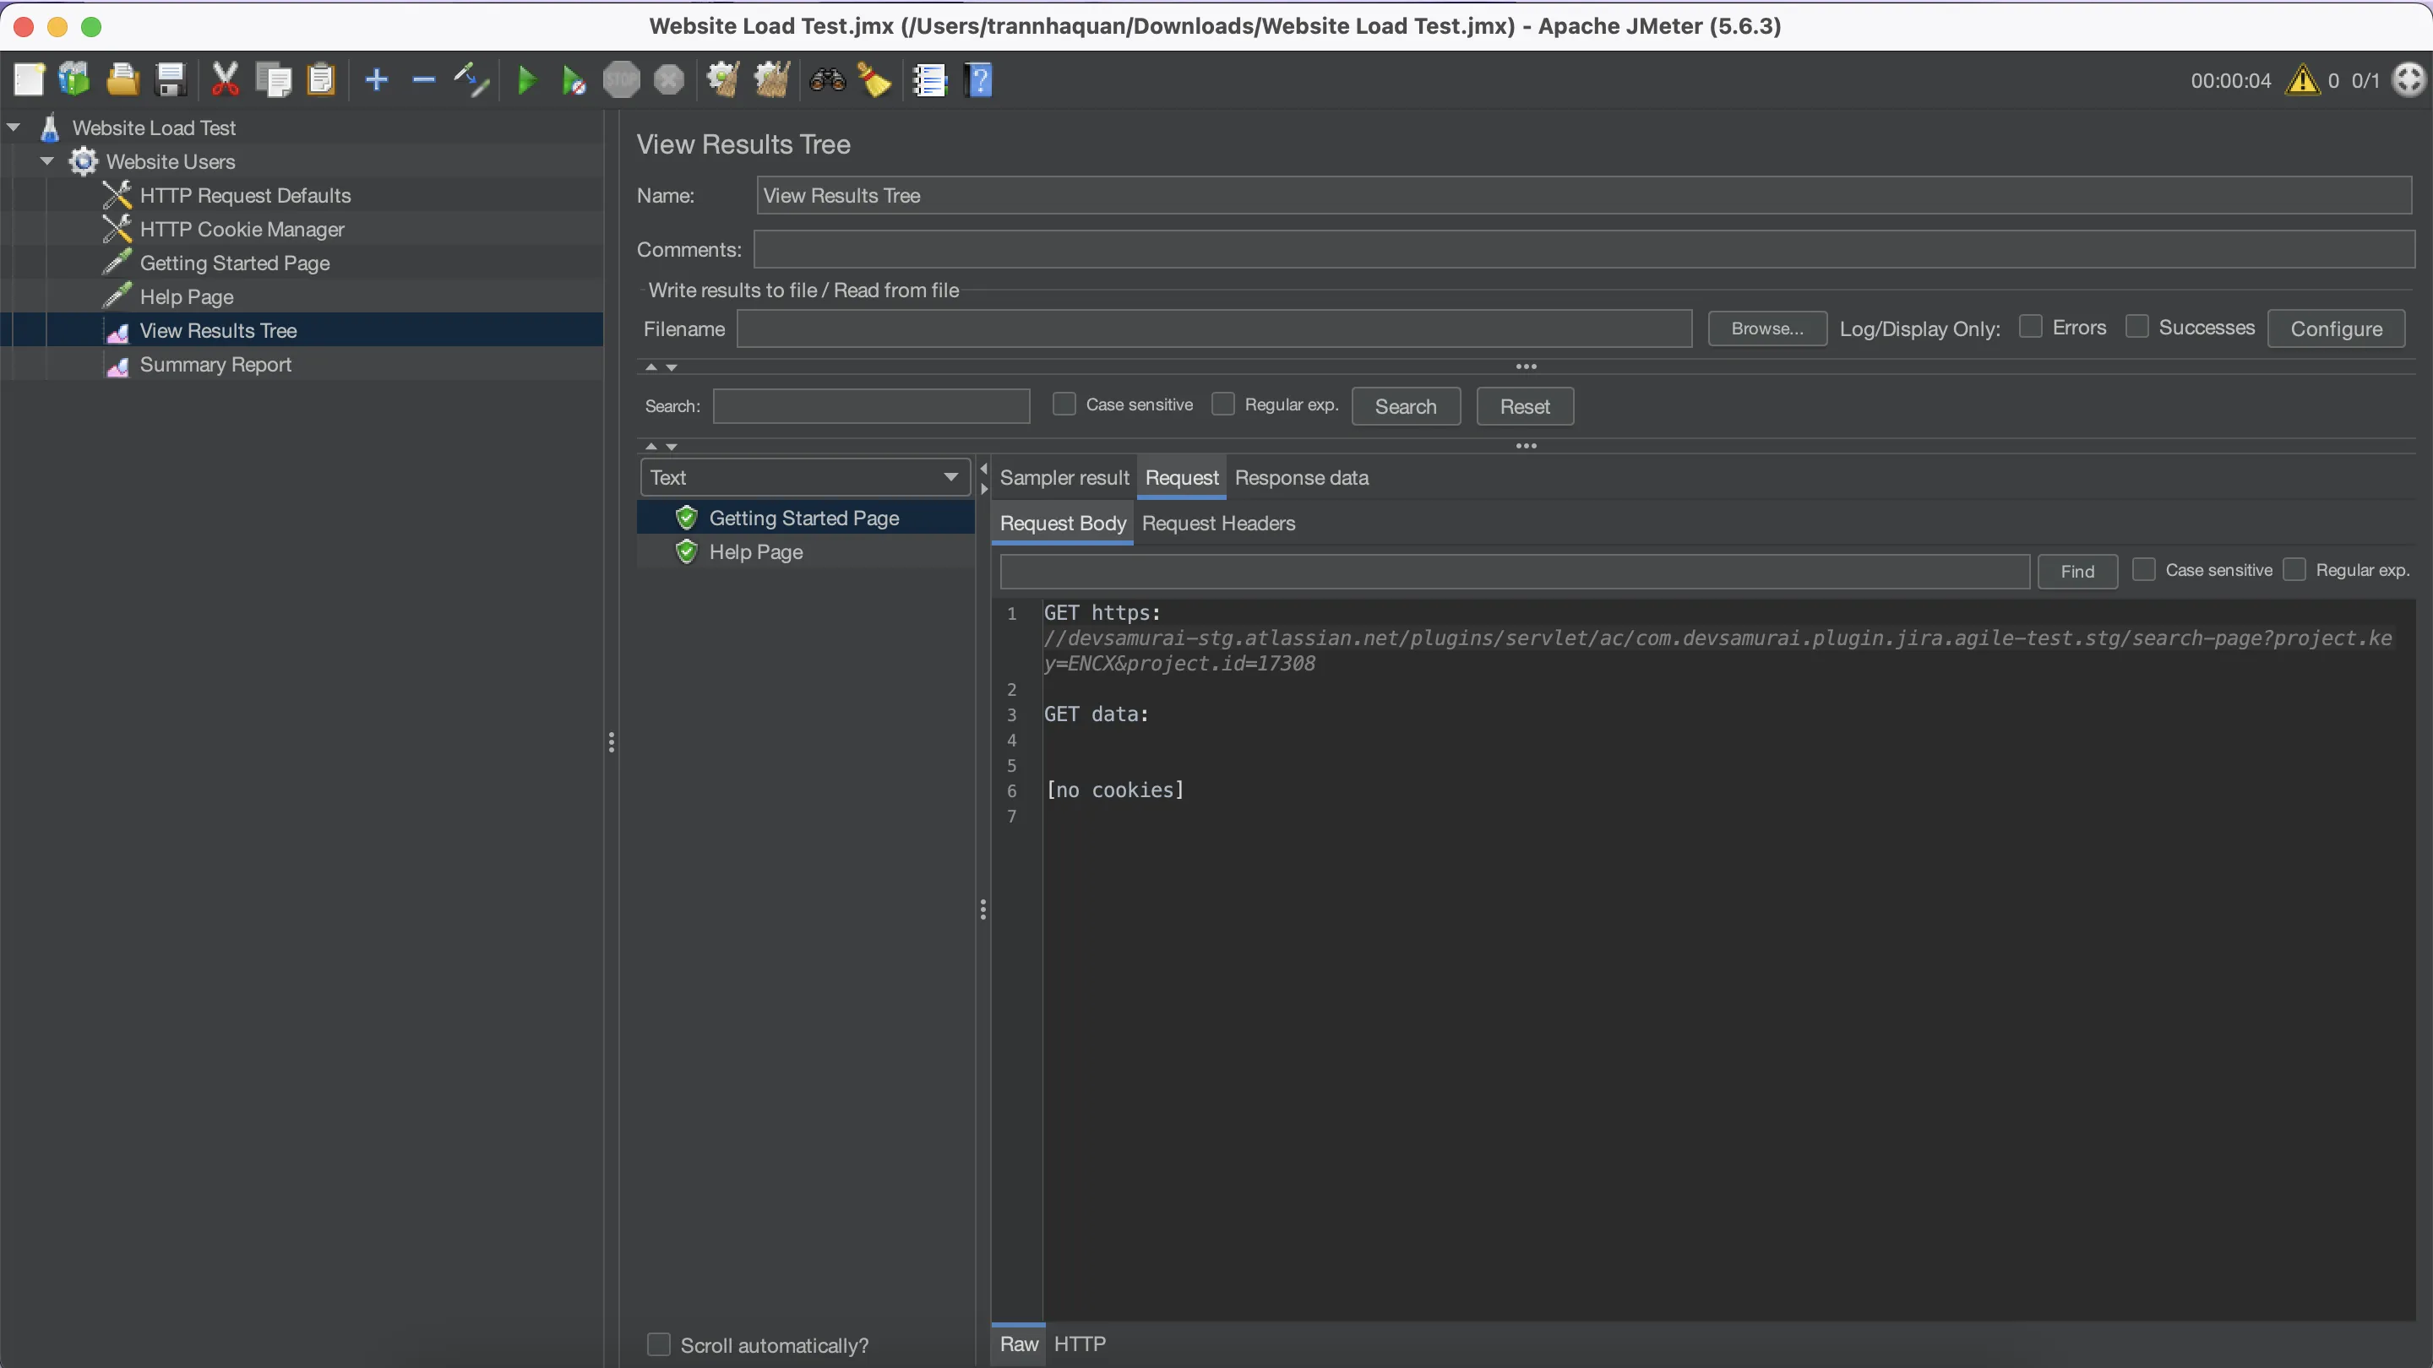The width and height of the screenshot is (2433, 1368).
Task: Click the green Start test run icon
Action: point(527,80)
